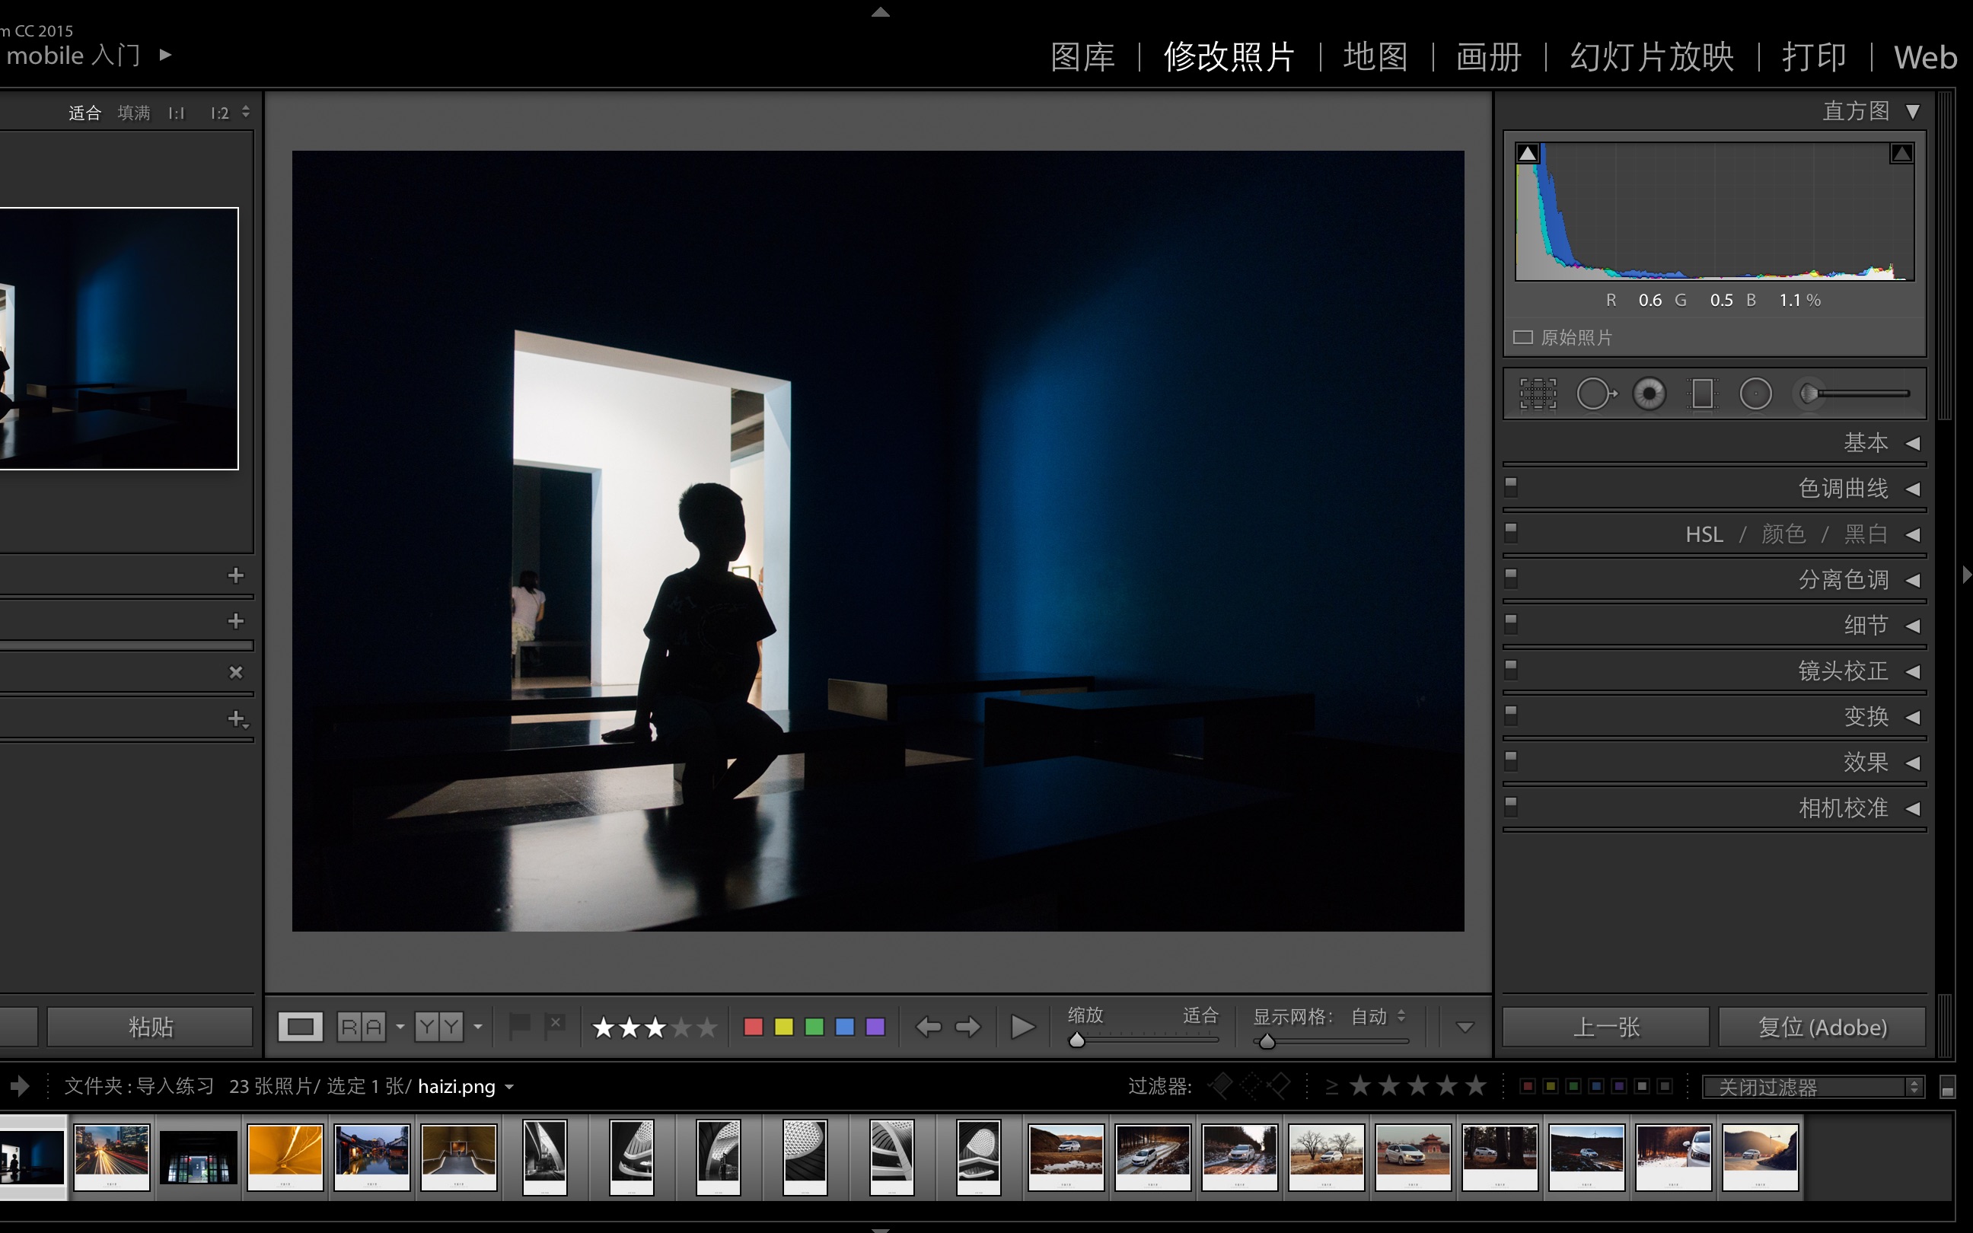
Task: Select the graduated filter icon
Action: point(1703,395)
